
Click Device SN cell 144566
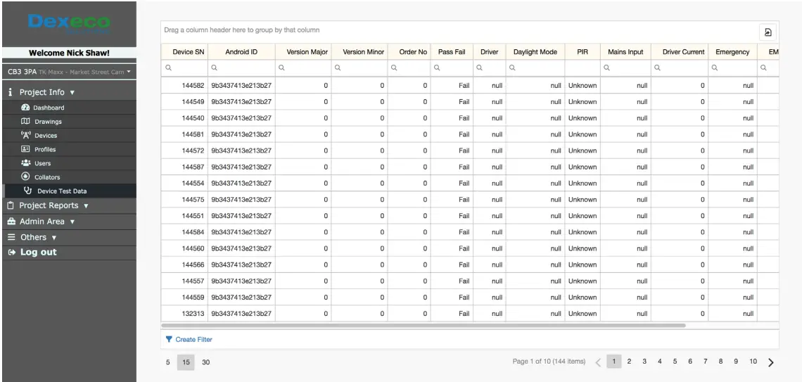(184, 265)
